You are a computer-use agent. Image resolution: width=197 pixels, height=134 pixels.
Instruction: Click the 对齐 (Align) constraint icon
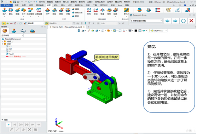[x=47, y=10]
